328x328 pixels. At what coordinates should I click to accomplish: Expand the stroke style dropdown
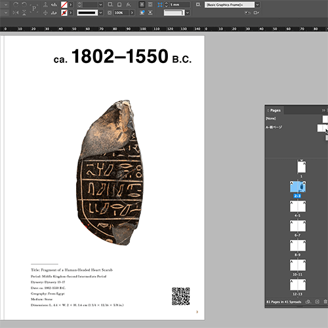point(100,12)
